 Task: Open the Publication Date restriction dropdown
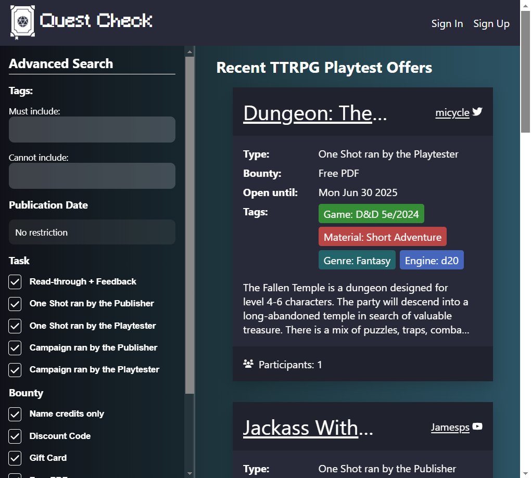click(x=92, y=232)
